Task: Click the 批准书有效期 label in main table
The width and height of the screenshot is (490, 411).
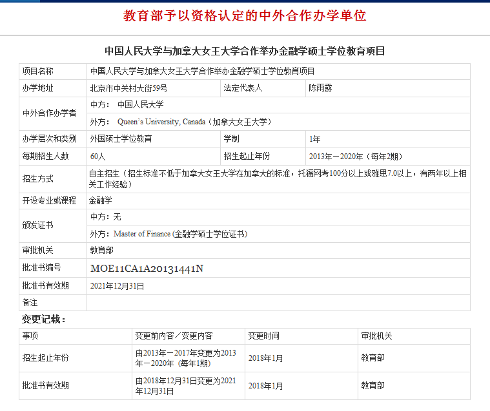Action: point(46,285)
